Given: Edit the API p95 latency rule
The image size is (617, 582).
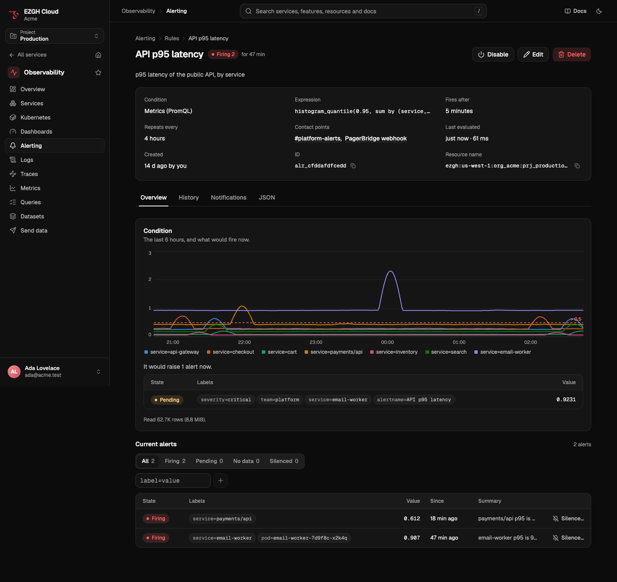Looking at the screenshot, I should pos(533,54).
